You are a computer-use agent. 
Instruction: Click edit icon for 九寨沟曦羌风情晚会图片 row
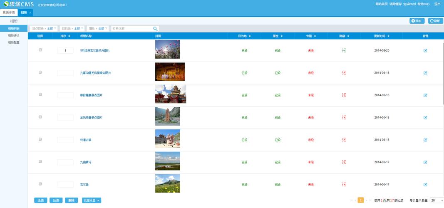[x=425, y=73]
